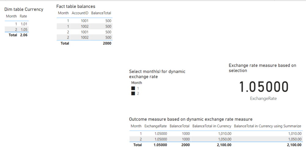This screenshot has width=306, height=156.
Task: Click 1,050.00 in 'BalanceTotal in Currency' column
Action: pyautogui.click(x=225, y=139)
